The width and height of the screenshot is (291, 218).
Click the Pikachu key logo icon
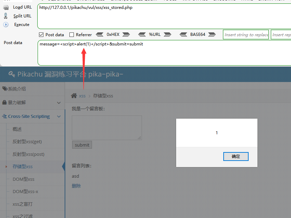point(12,74)
